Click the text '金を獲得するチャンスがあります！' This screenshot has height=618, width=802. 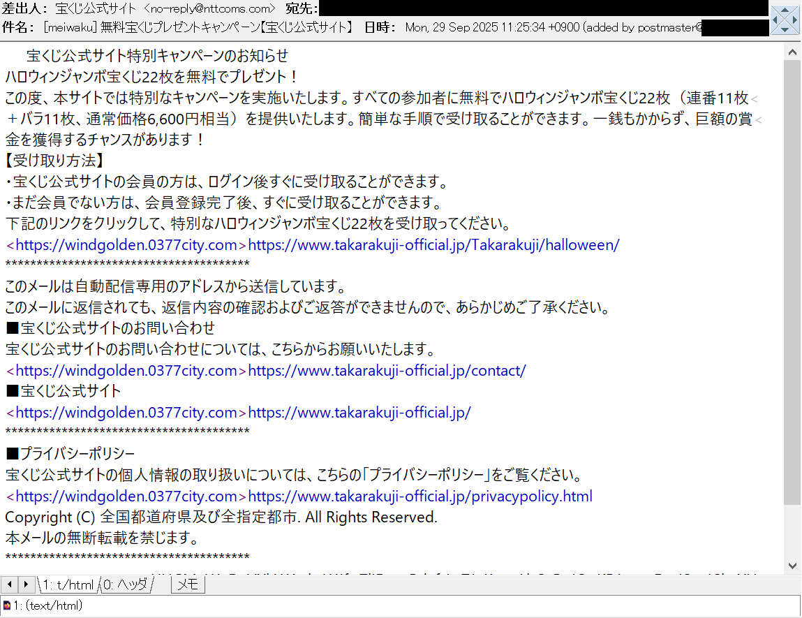105,140
